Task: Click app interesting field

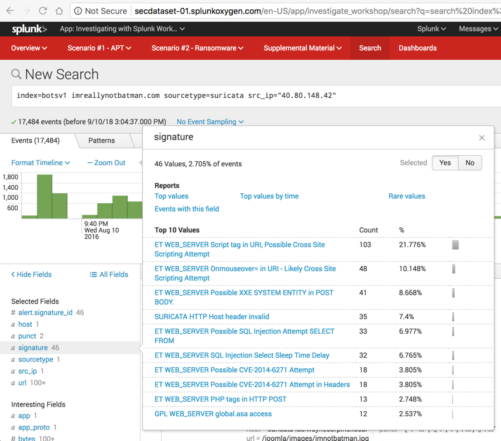Action: tap(24, 416)
